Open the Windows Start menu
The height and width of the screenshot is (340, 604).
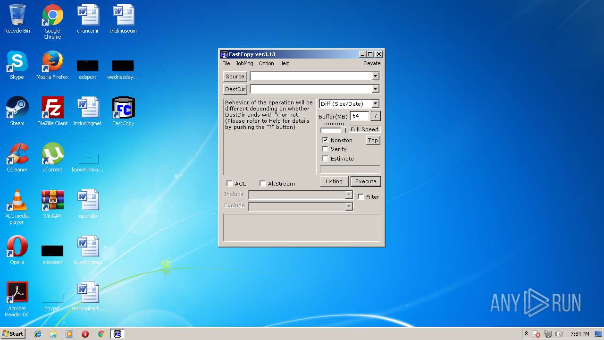[x=13, y=334]
